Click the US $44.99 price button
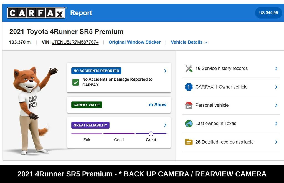The image size is (284, 183). [x=268, y=13]
